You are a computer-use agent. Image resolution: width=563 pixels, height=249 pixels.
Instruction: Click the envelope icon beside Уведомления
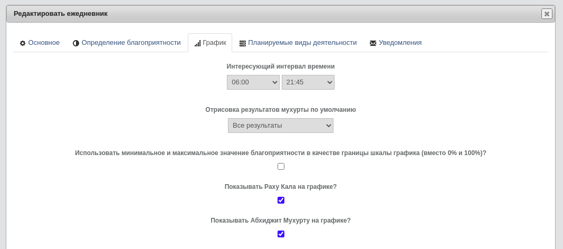373,43
